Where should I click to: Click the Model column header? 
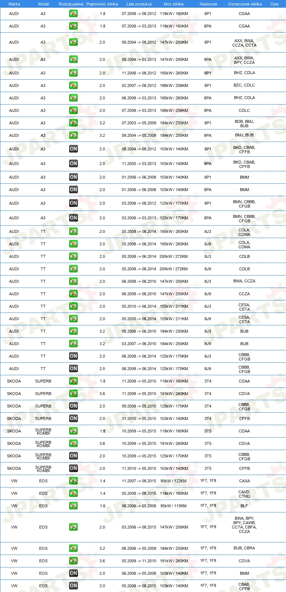pos(44,4)
